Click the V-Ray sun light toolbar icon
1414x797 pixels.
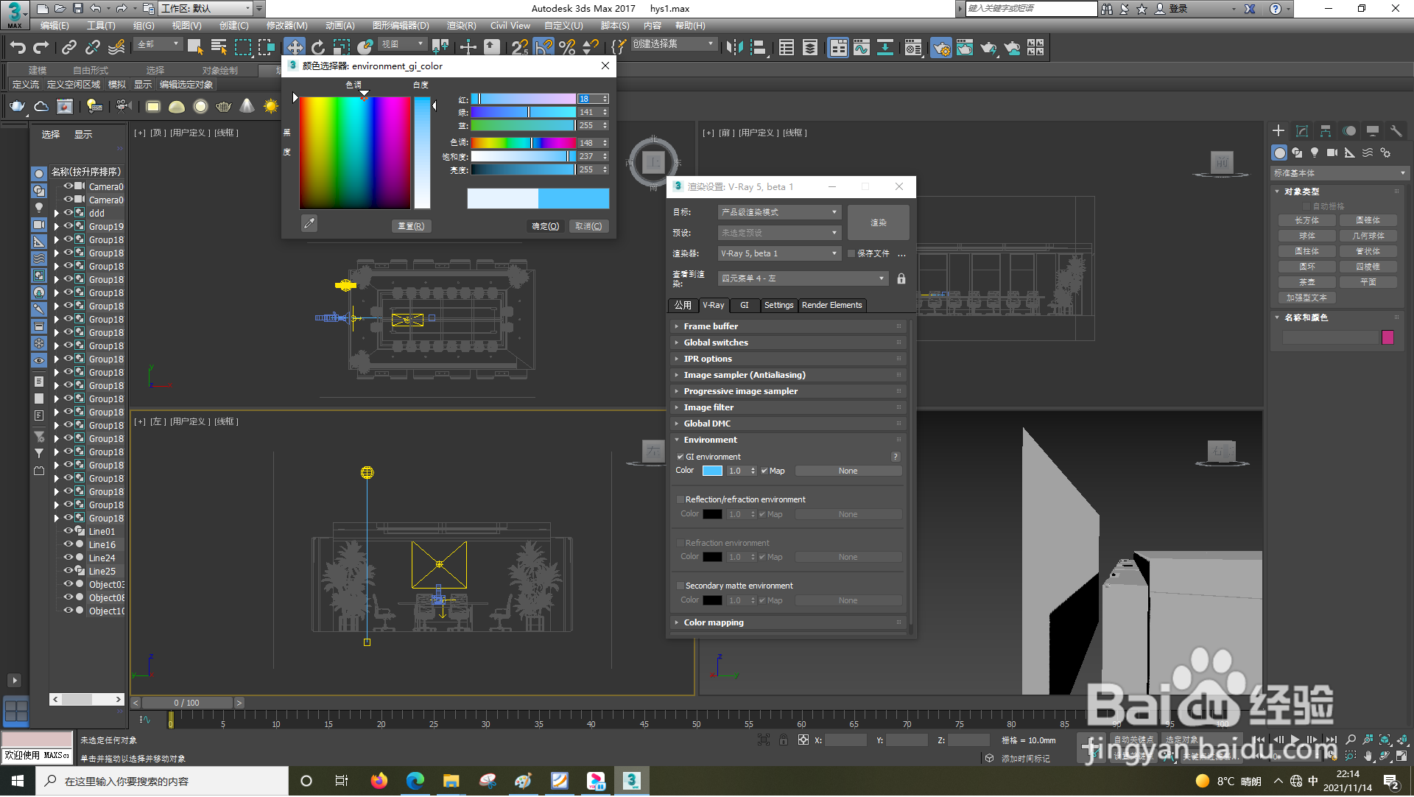(271, 107)
